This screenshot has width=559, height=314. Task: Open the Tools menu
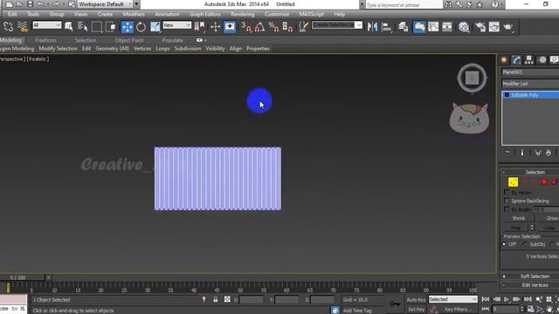point(33,14)
